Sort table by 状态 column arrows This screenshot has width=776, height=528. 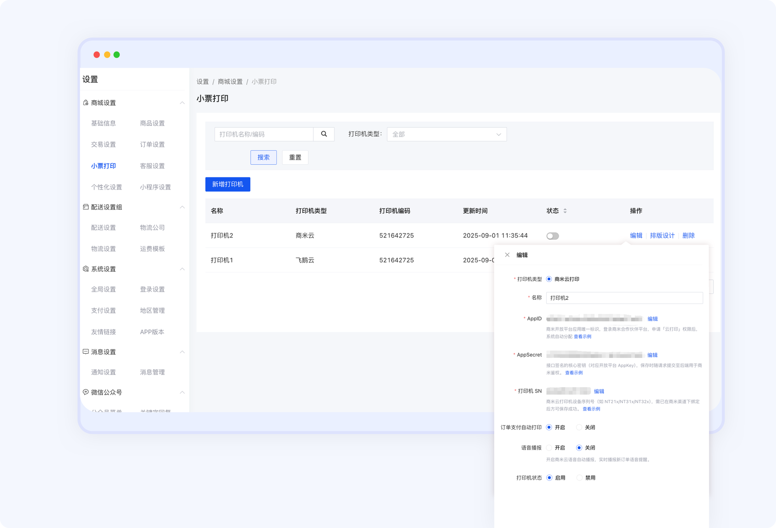565,211
